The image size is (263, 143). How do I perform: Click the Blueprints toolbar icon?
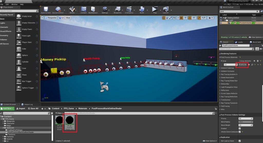[118, 10]
